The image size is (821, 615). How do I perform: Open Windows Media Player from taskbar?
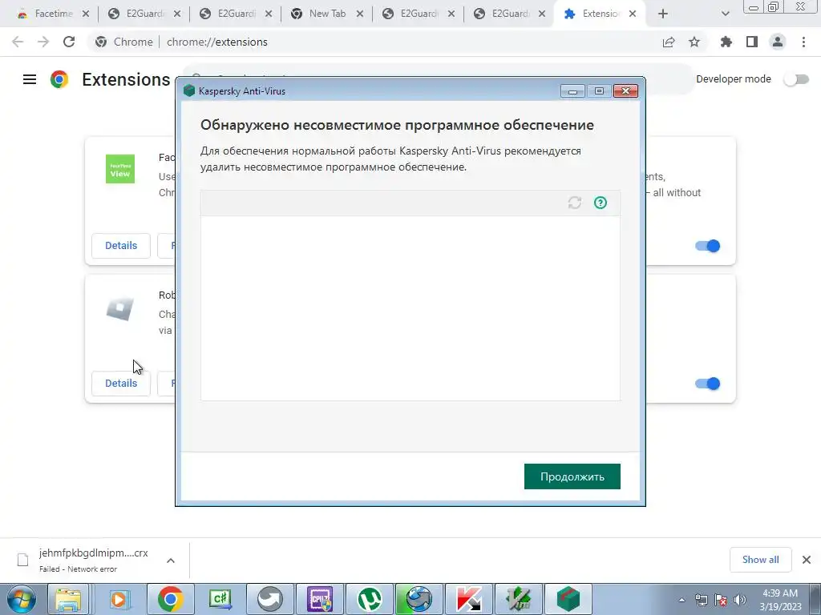[x=119, y=599]
